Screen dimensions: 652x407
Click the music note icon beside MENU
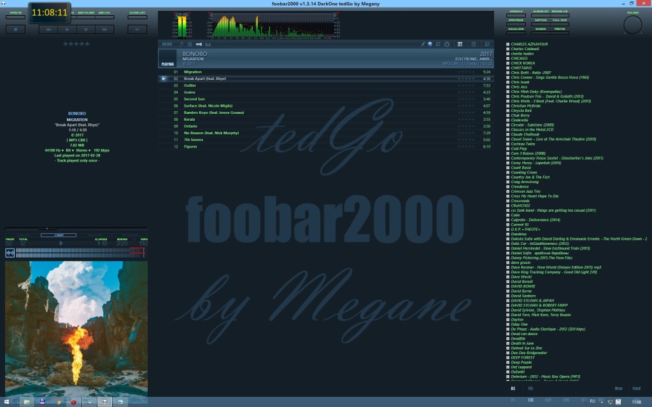click(x=181, y=44)
